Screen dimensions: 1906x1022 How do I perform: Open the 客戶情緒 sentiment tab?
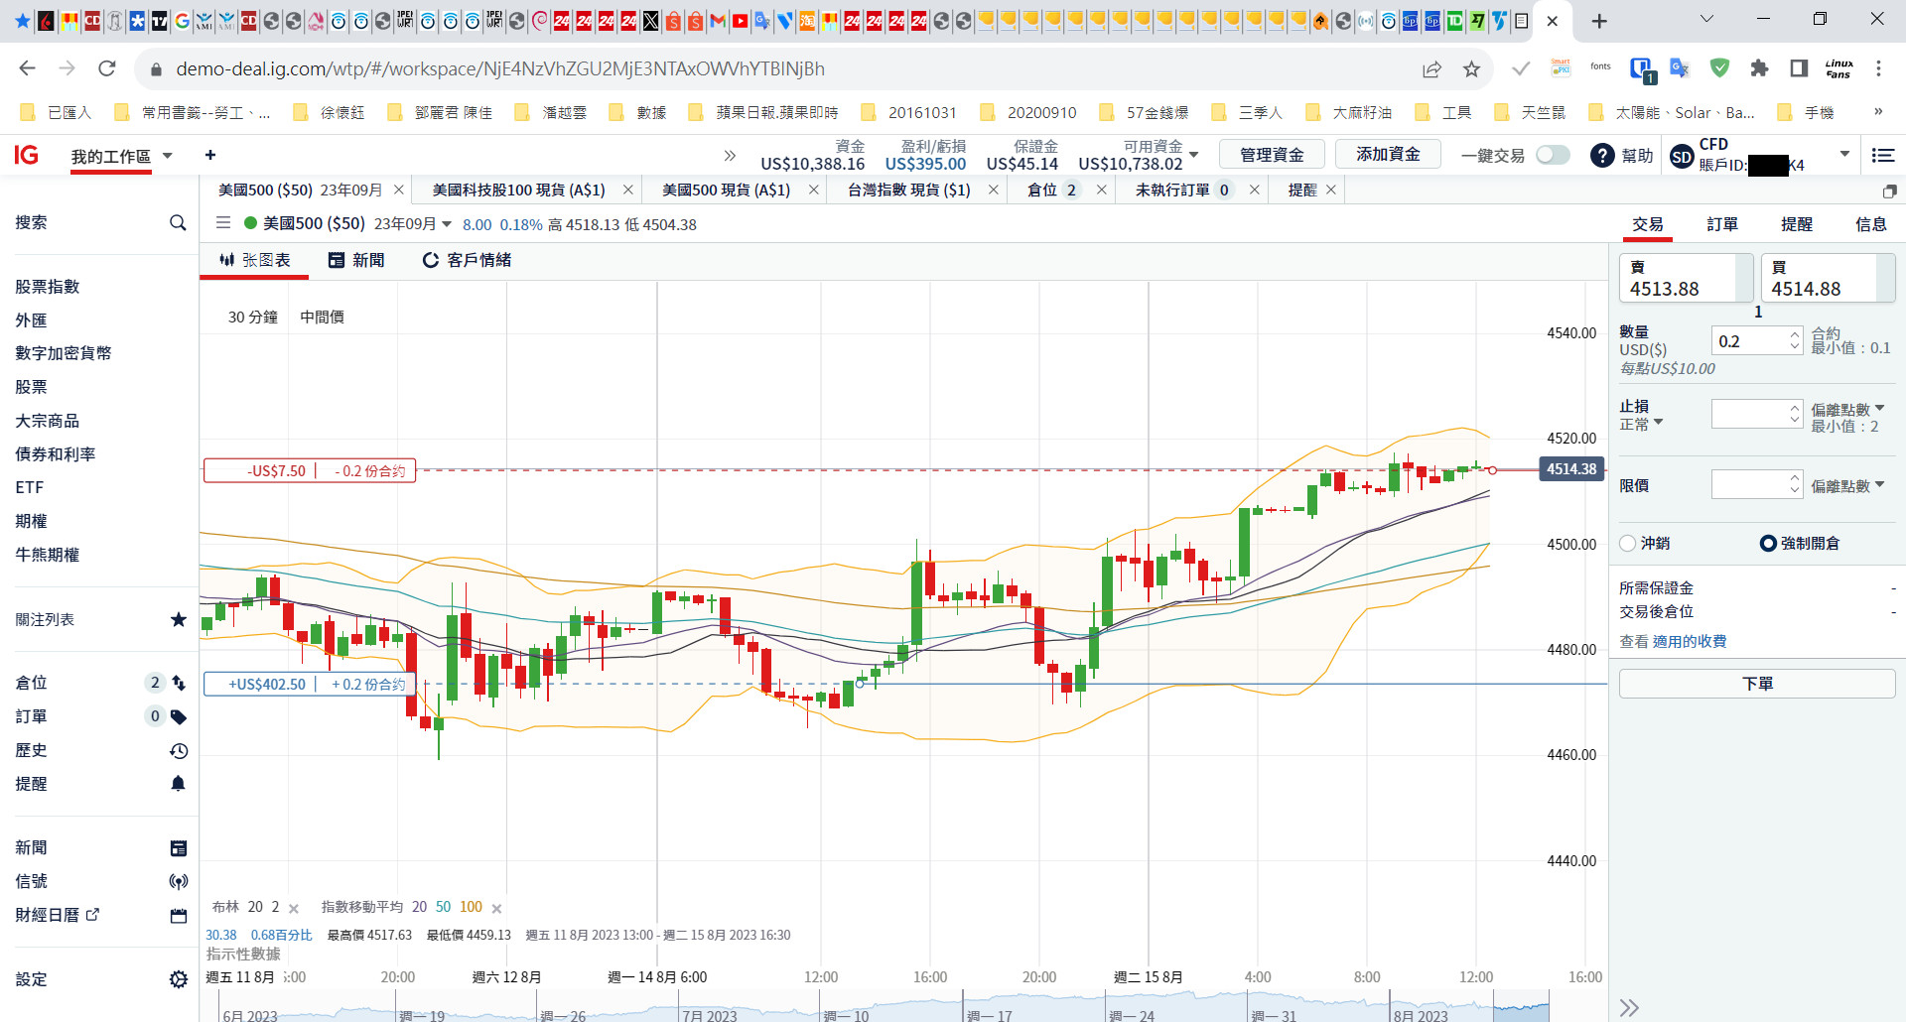click(x=468, y=260)
